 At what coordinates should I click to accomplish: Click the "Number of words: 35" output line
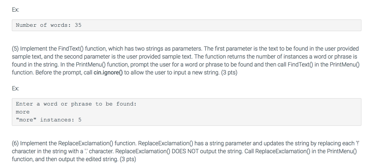tap(49, 25)
